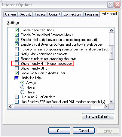Switch to the Security tab
Screen dimensions: 122x137
click(26, 14)
